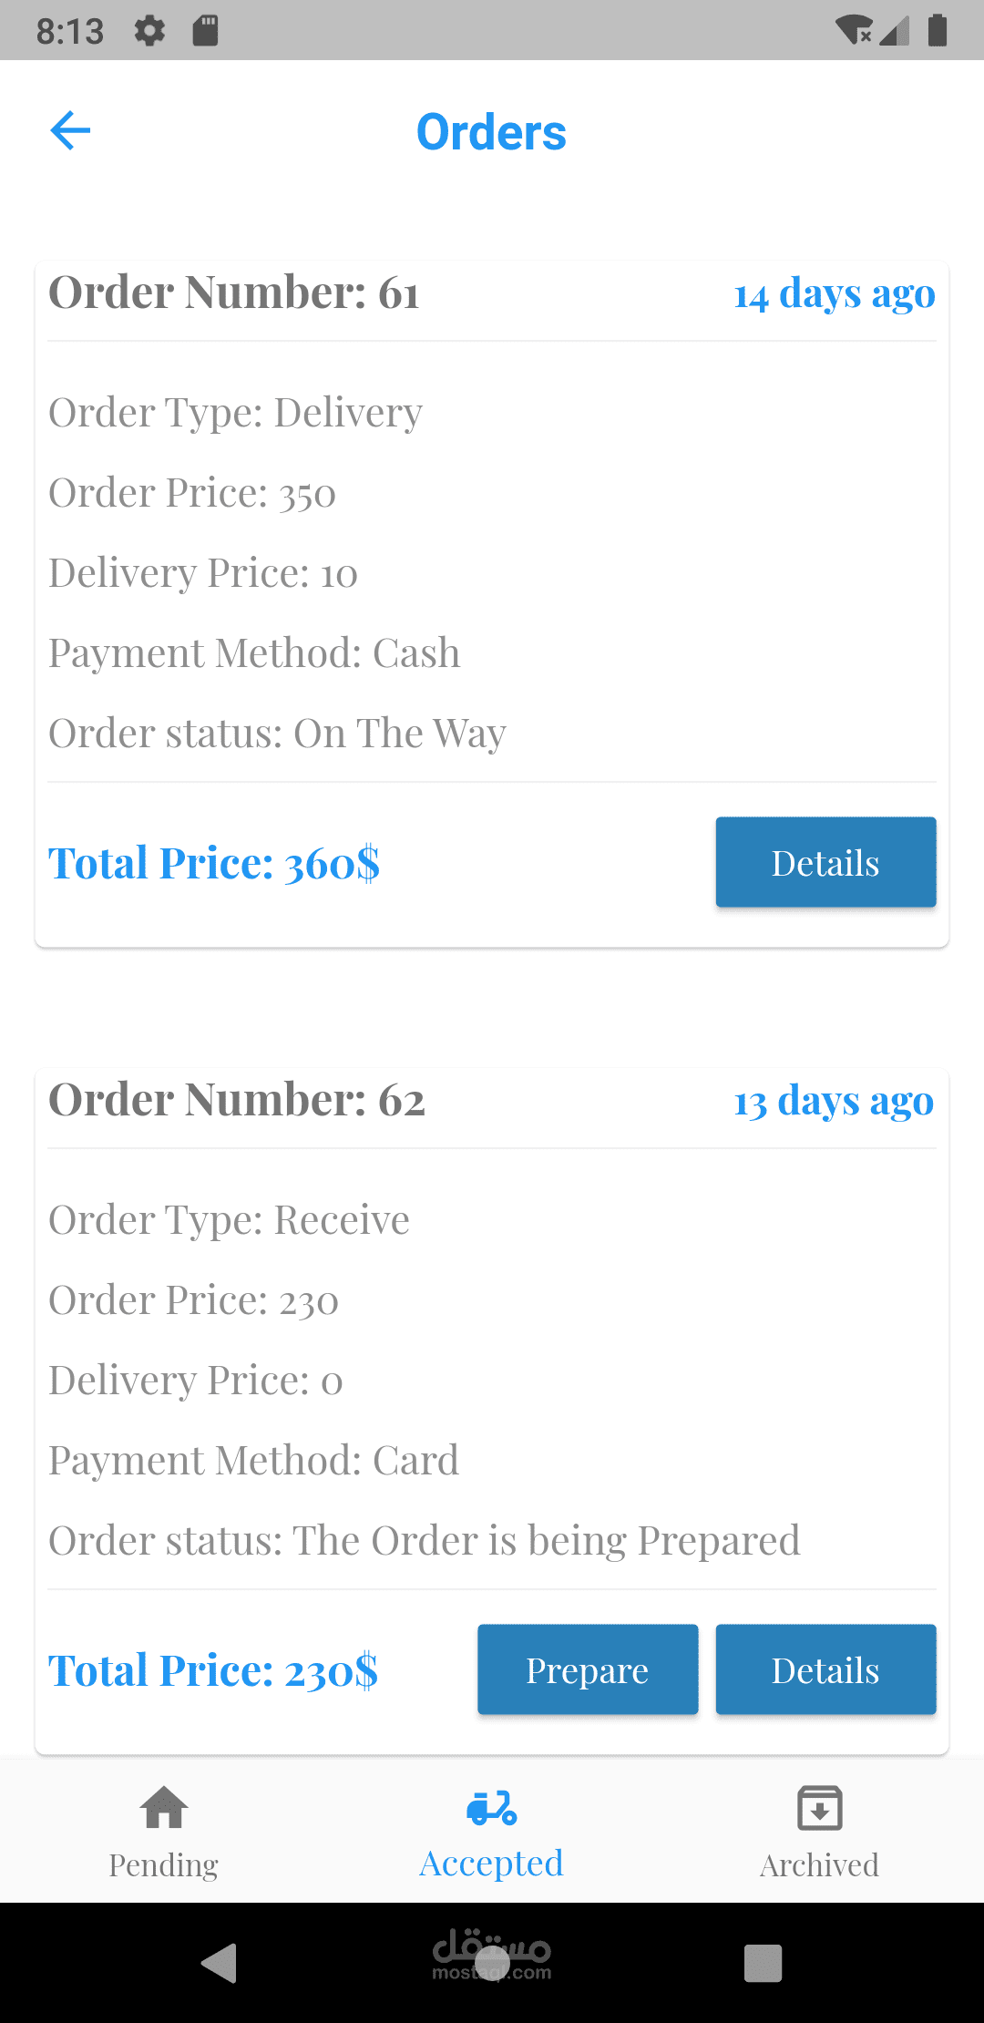Tap the SD card status icon
This screenshot has width=984, height=2023.
pyautogui.click(x=205, y=31)
